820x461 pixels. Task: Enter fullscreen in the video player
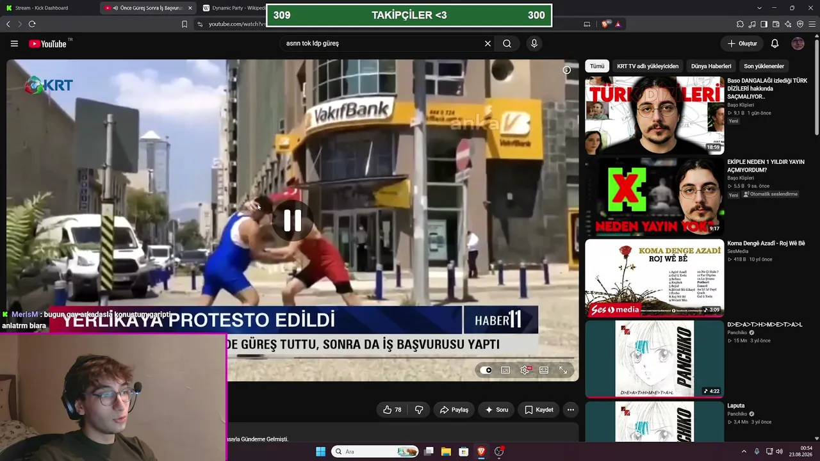(x=563, y=370)
